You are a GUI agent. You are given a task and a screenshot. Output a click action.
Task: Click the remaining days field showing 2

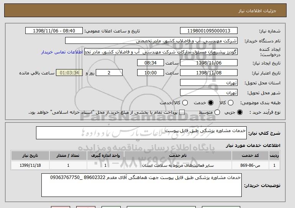click(109, 73)
